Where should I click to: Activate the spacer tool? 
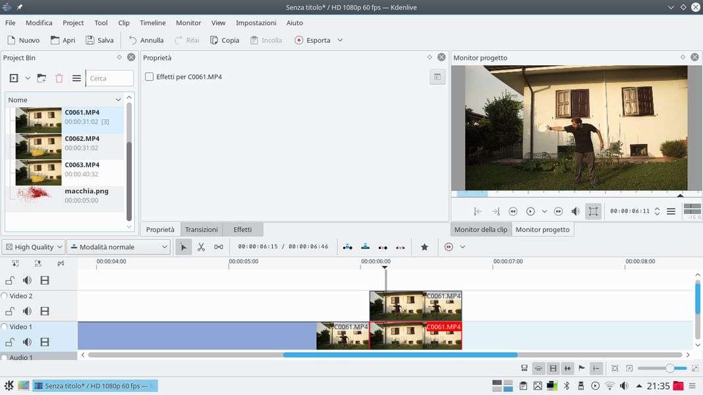[x=219, y=247]
